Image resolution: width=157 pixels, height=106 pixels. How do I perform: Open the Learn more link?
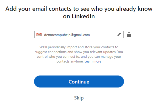click(93, 61)
